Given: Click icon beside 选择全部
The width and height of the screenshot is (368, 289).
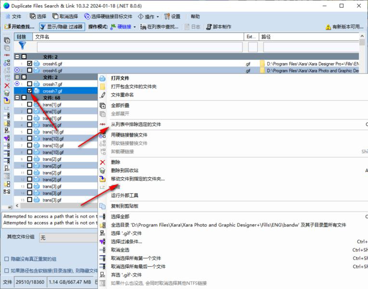Looking at the screenshot, I should [x=103, y=216].
